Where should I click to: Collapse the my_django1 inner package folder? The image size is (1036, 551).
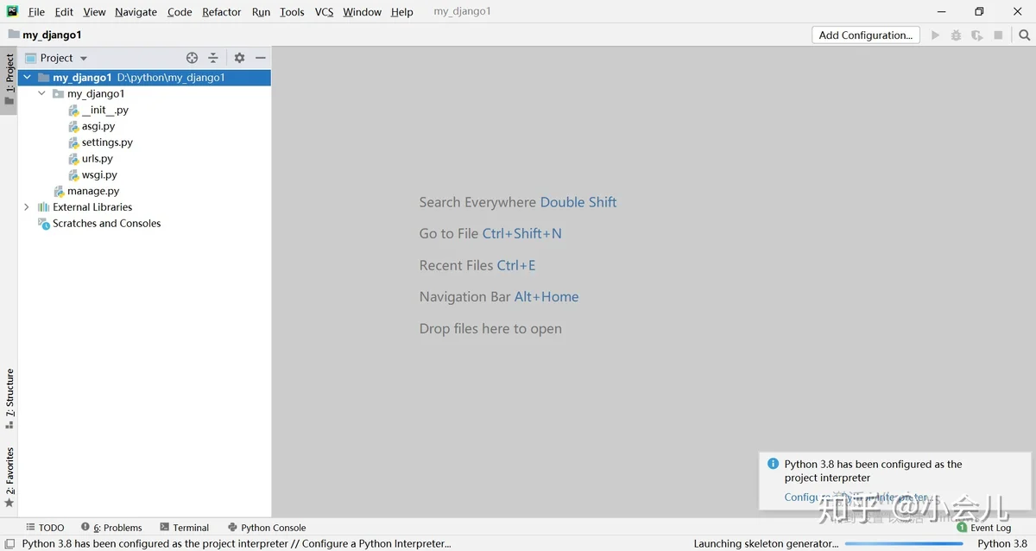coord(41,93)
